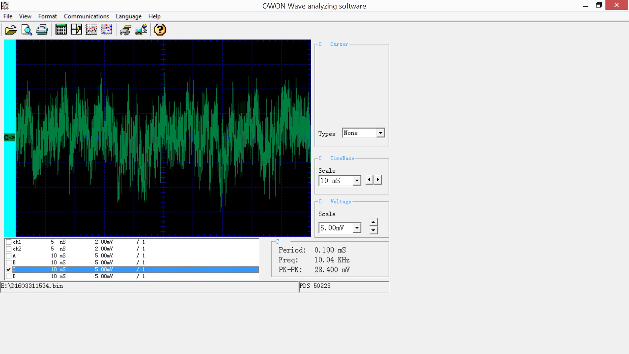
Task: Click the None cursor type field
Action: click(x=360, y=133)
